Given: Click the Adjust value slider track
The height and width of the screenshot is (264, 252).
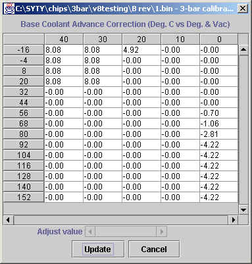Looking at the screenshot, I should pyautogui.click(x=126, y=232).
